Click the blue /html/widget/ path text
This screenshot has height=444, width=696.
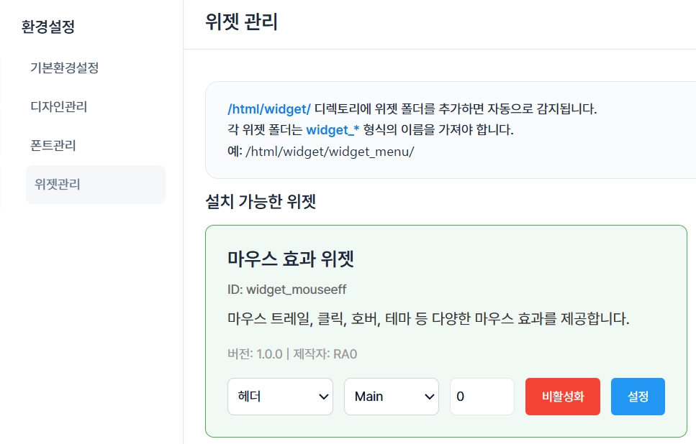(268, 110)
